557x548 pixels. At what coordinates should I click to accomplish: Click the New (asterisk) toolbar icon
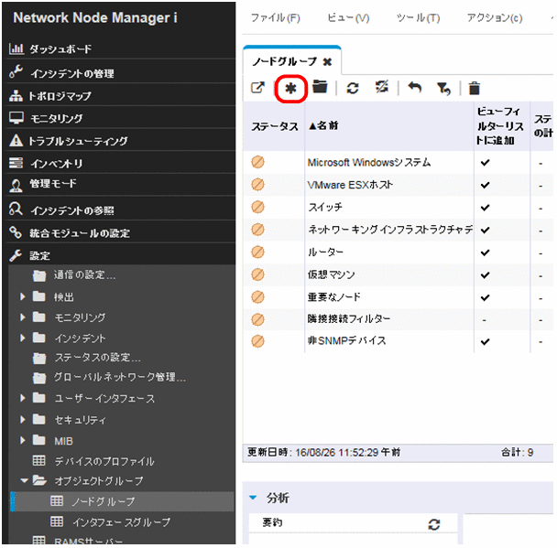coord(290,89)
